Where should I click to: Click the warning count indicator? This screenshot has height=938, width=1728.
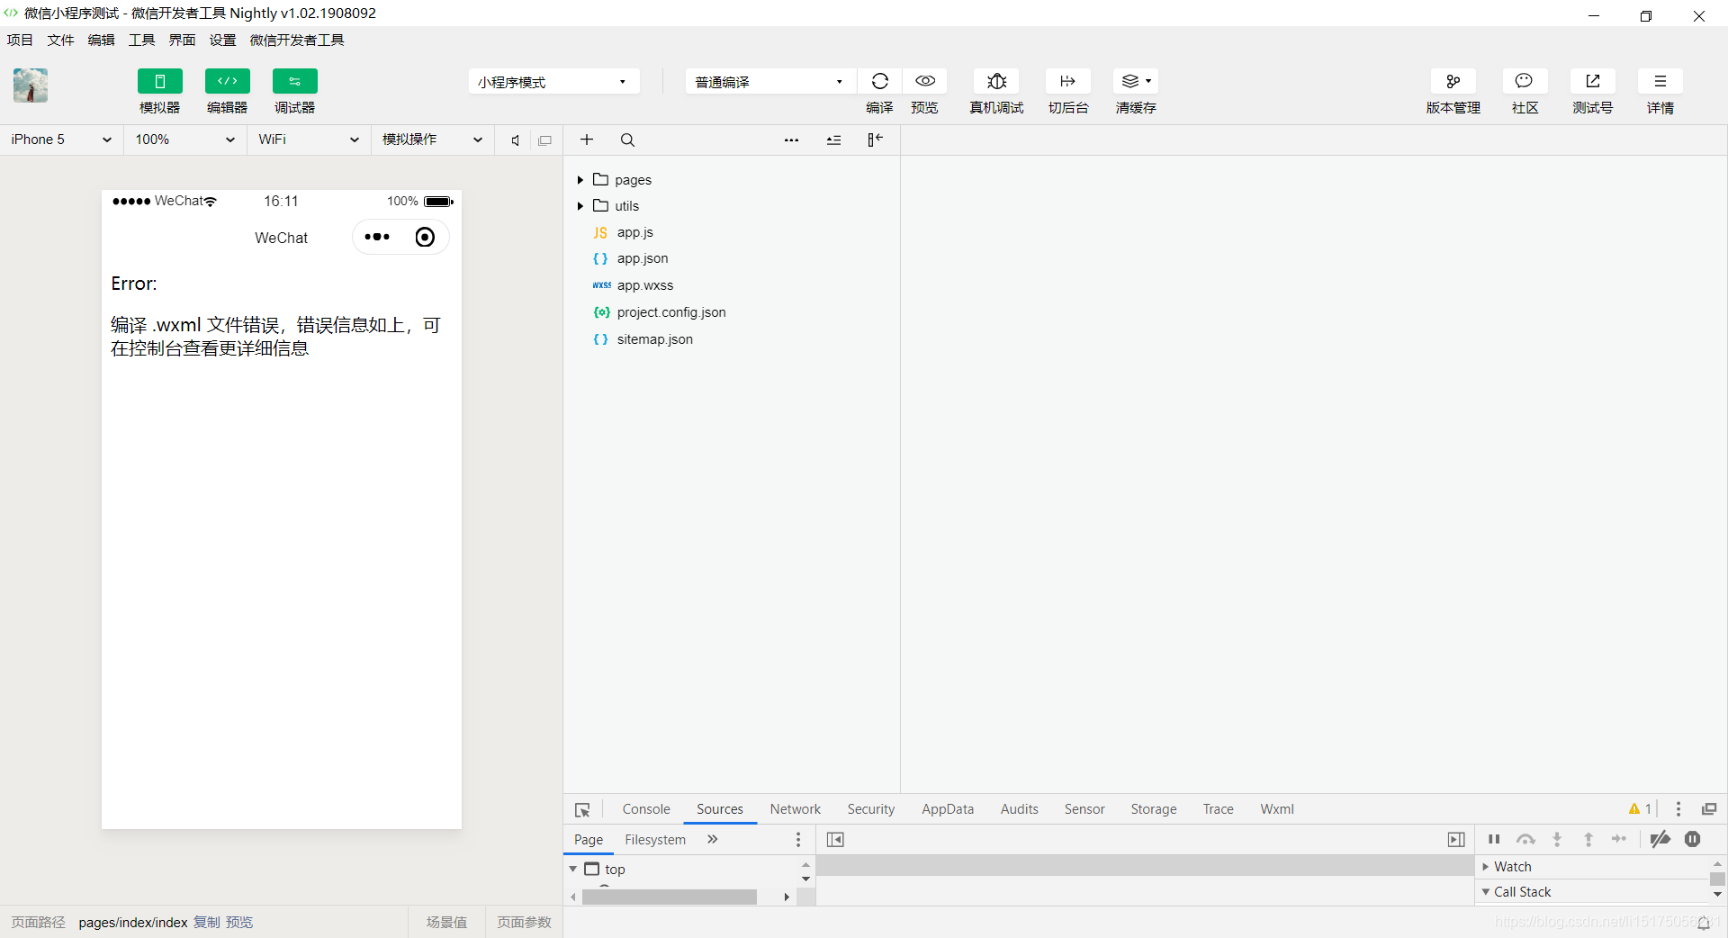(x=1640, y=808)
